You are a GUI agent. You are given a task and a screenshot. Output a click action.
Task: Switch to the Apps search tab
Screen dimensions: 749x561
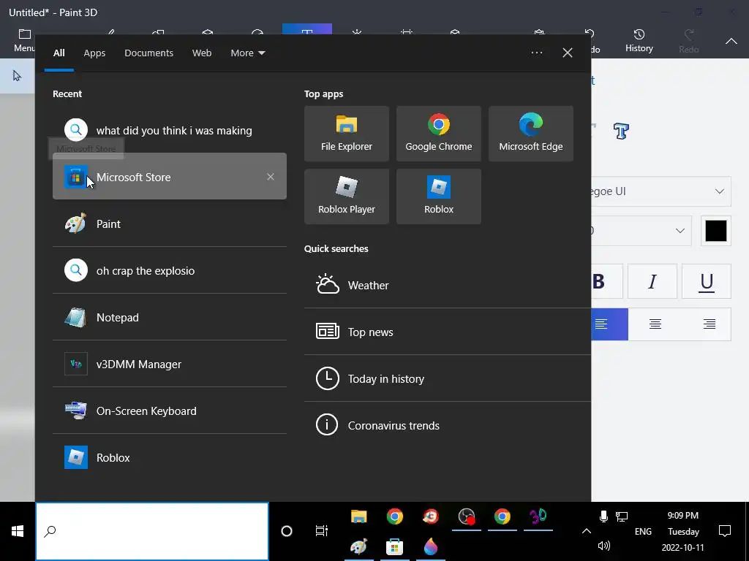coord(94,53)
